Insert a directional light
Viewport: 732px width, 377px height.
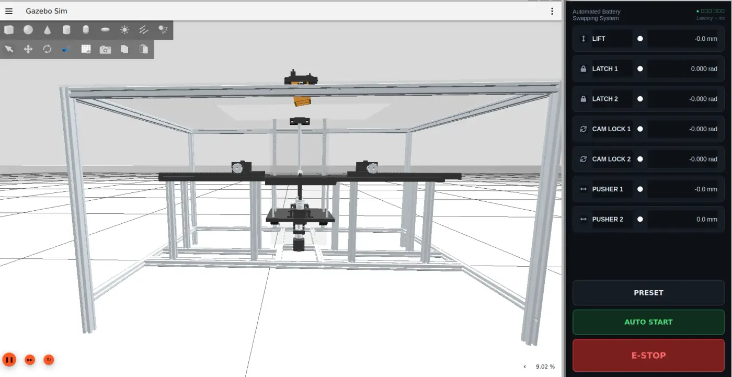[x=144, y=30]
